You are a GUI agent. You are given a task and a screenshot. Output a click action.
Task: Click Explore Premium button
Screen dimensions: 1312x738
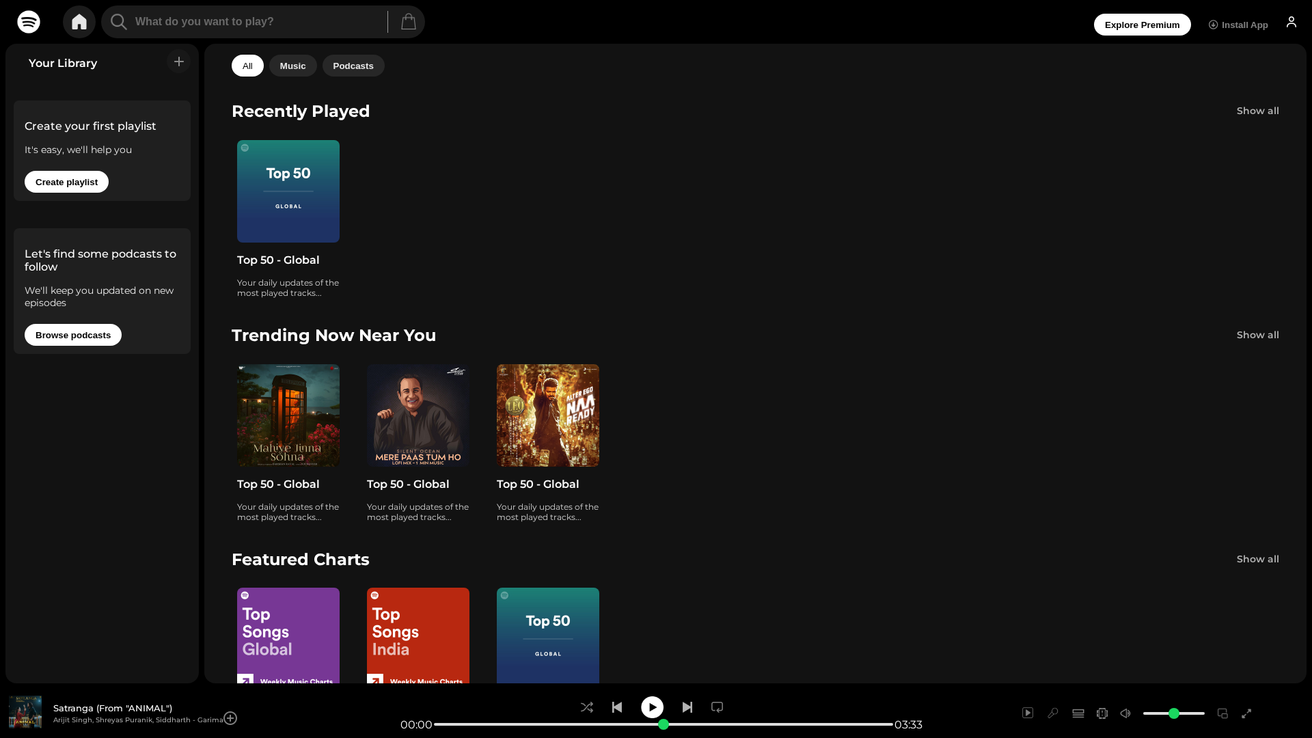(x=1143, y=25)
